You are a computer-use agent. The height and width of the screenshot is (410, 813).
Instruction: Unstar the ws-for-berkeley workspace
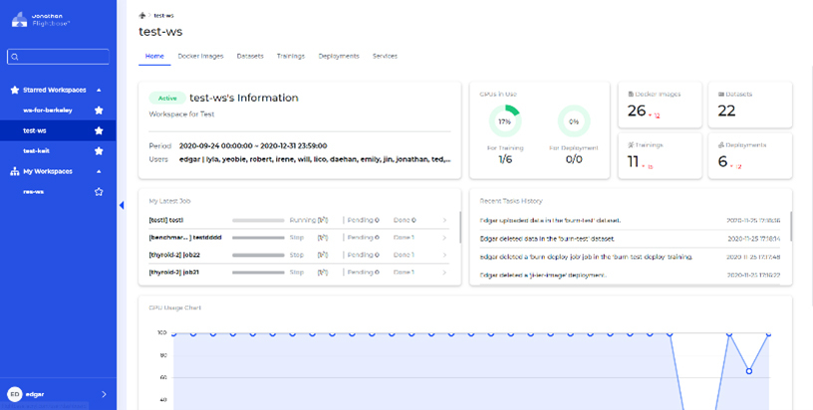pos(99,110)
